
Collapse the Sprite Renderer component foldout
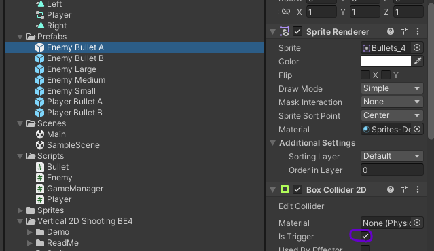pos(272,32)
